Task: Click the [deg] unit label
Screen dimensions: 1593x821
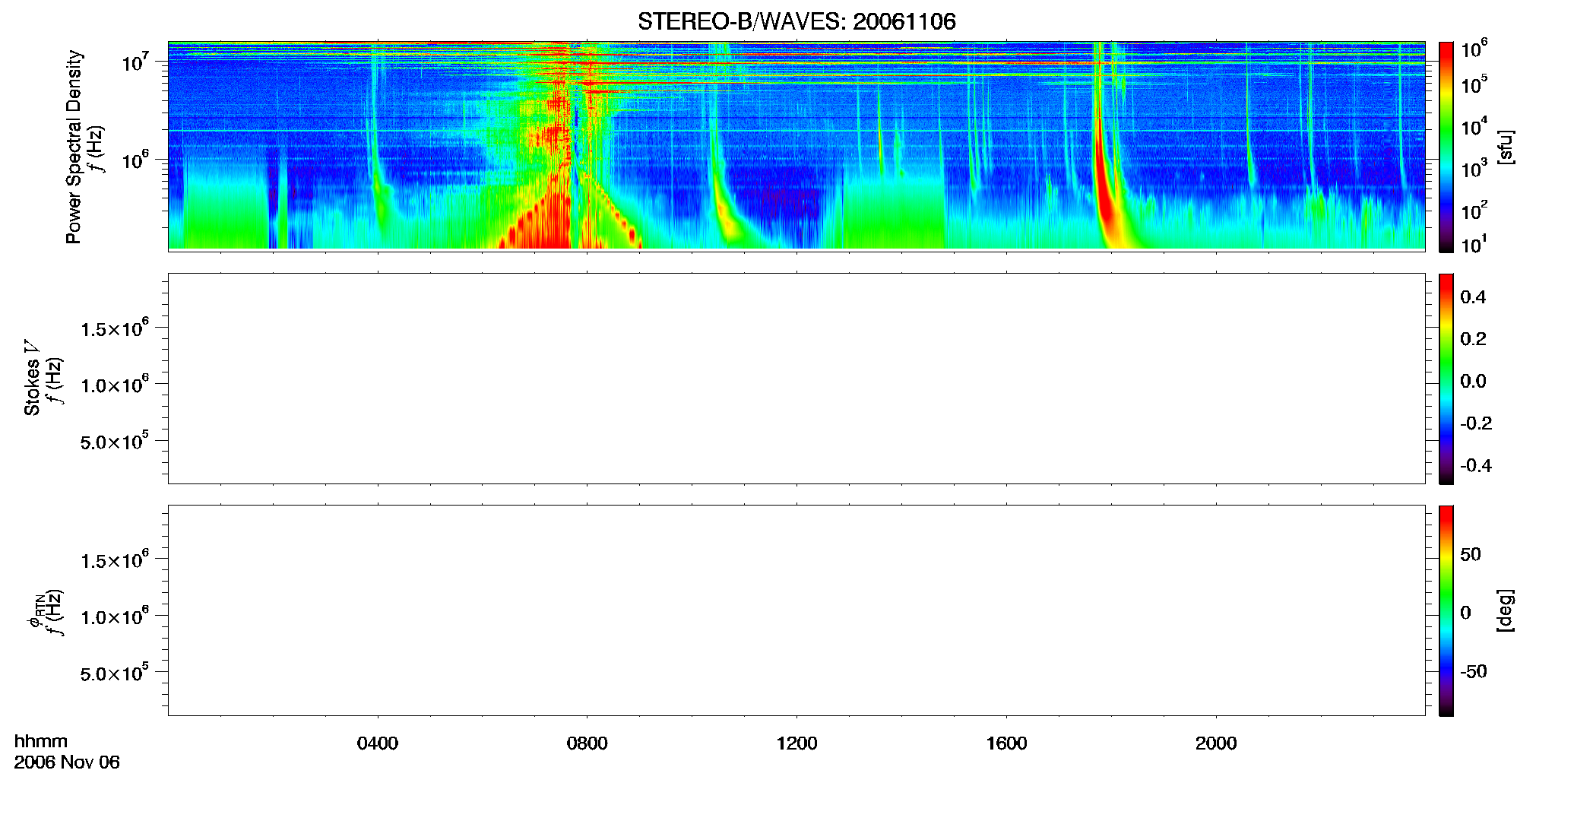Action: tap(1505, 610)
